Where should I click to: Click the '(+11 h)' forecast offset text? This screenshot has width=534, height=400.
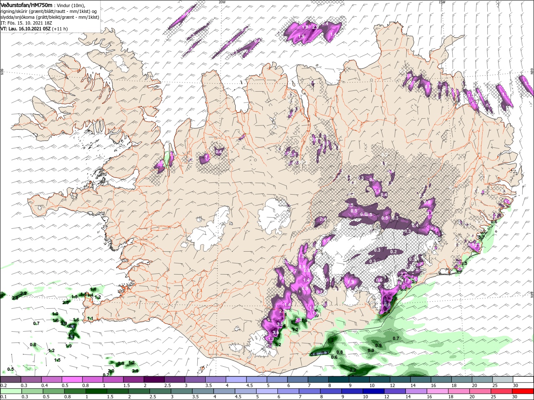point(60,29)
